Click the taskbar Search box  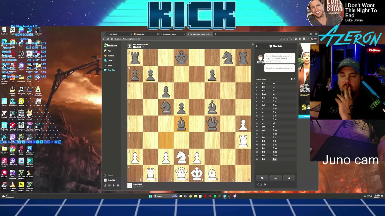pos(165,196)
